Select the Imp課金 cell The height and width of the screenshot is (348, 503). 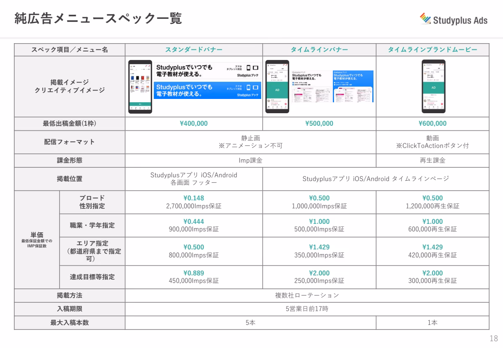(251, 161)
